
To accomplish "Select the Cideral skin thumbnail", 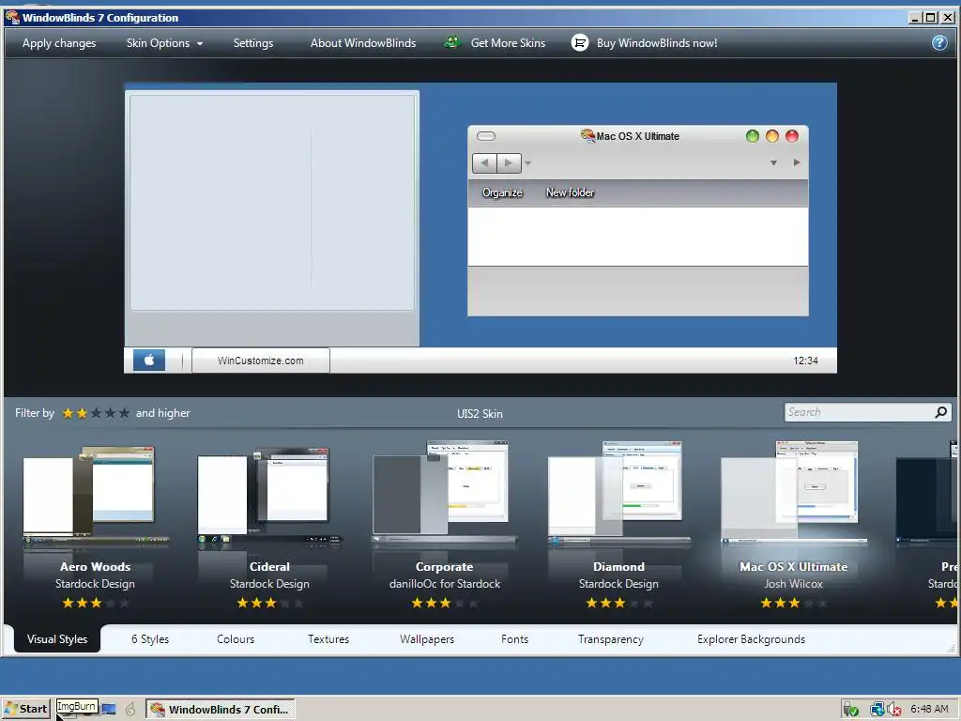I will click(x=269, y=497).
